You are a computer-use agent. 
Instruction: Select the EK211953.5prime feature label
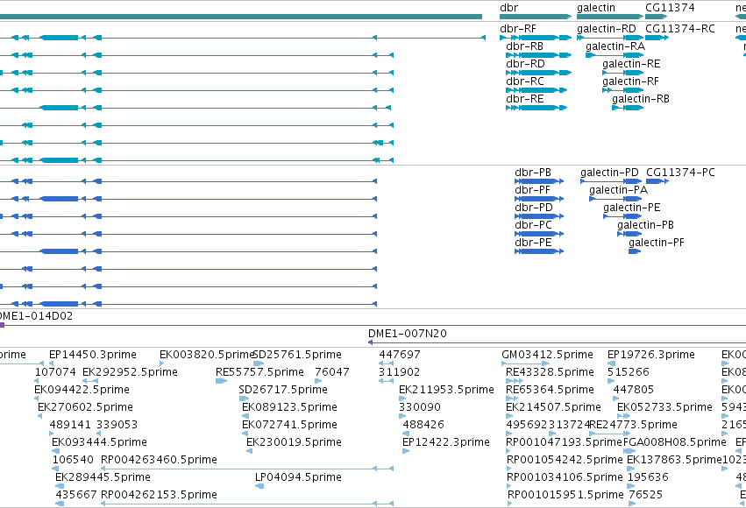pyautogui.click(x=446, y=390)
